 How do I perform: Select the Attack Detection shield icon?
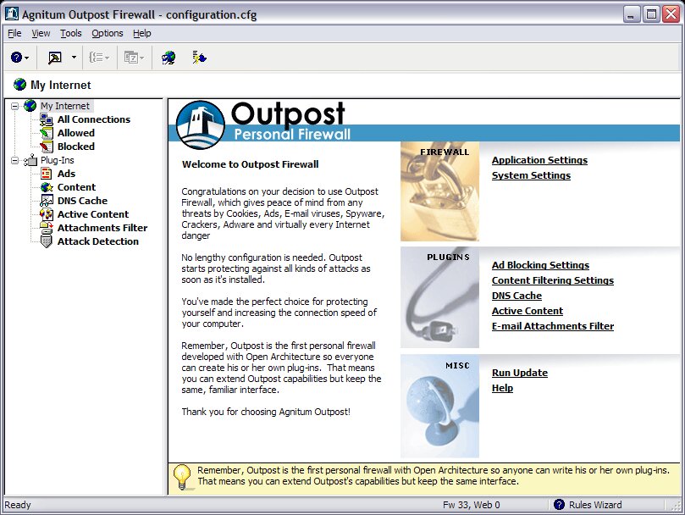(x=47, y=241)
